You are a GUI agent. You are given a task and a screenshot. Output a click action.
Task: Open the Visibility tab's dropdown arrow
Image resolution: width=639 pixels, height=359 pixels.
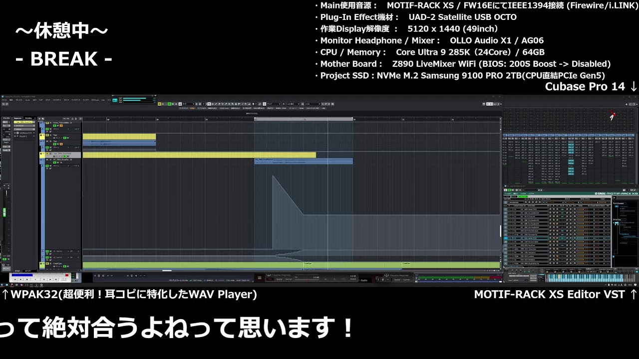[34, 118]
